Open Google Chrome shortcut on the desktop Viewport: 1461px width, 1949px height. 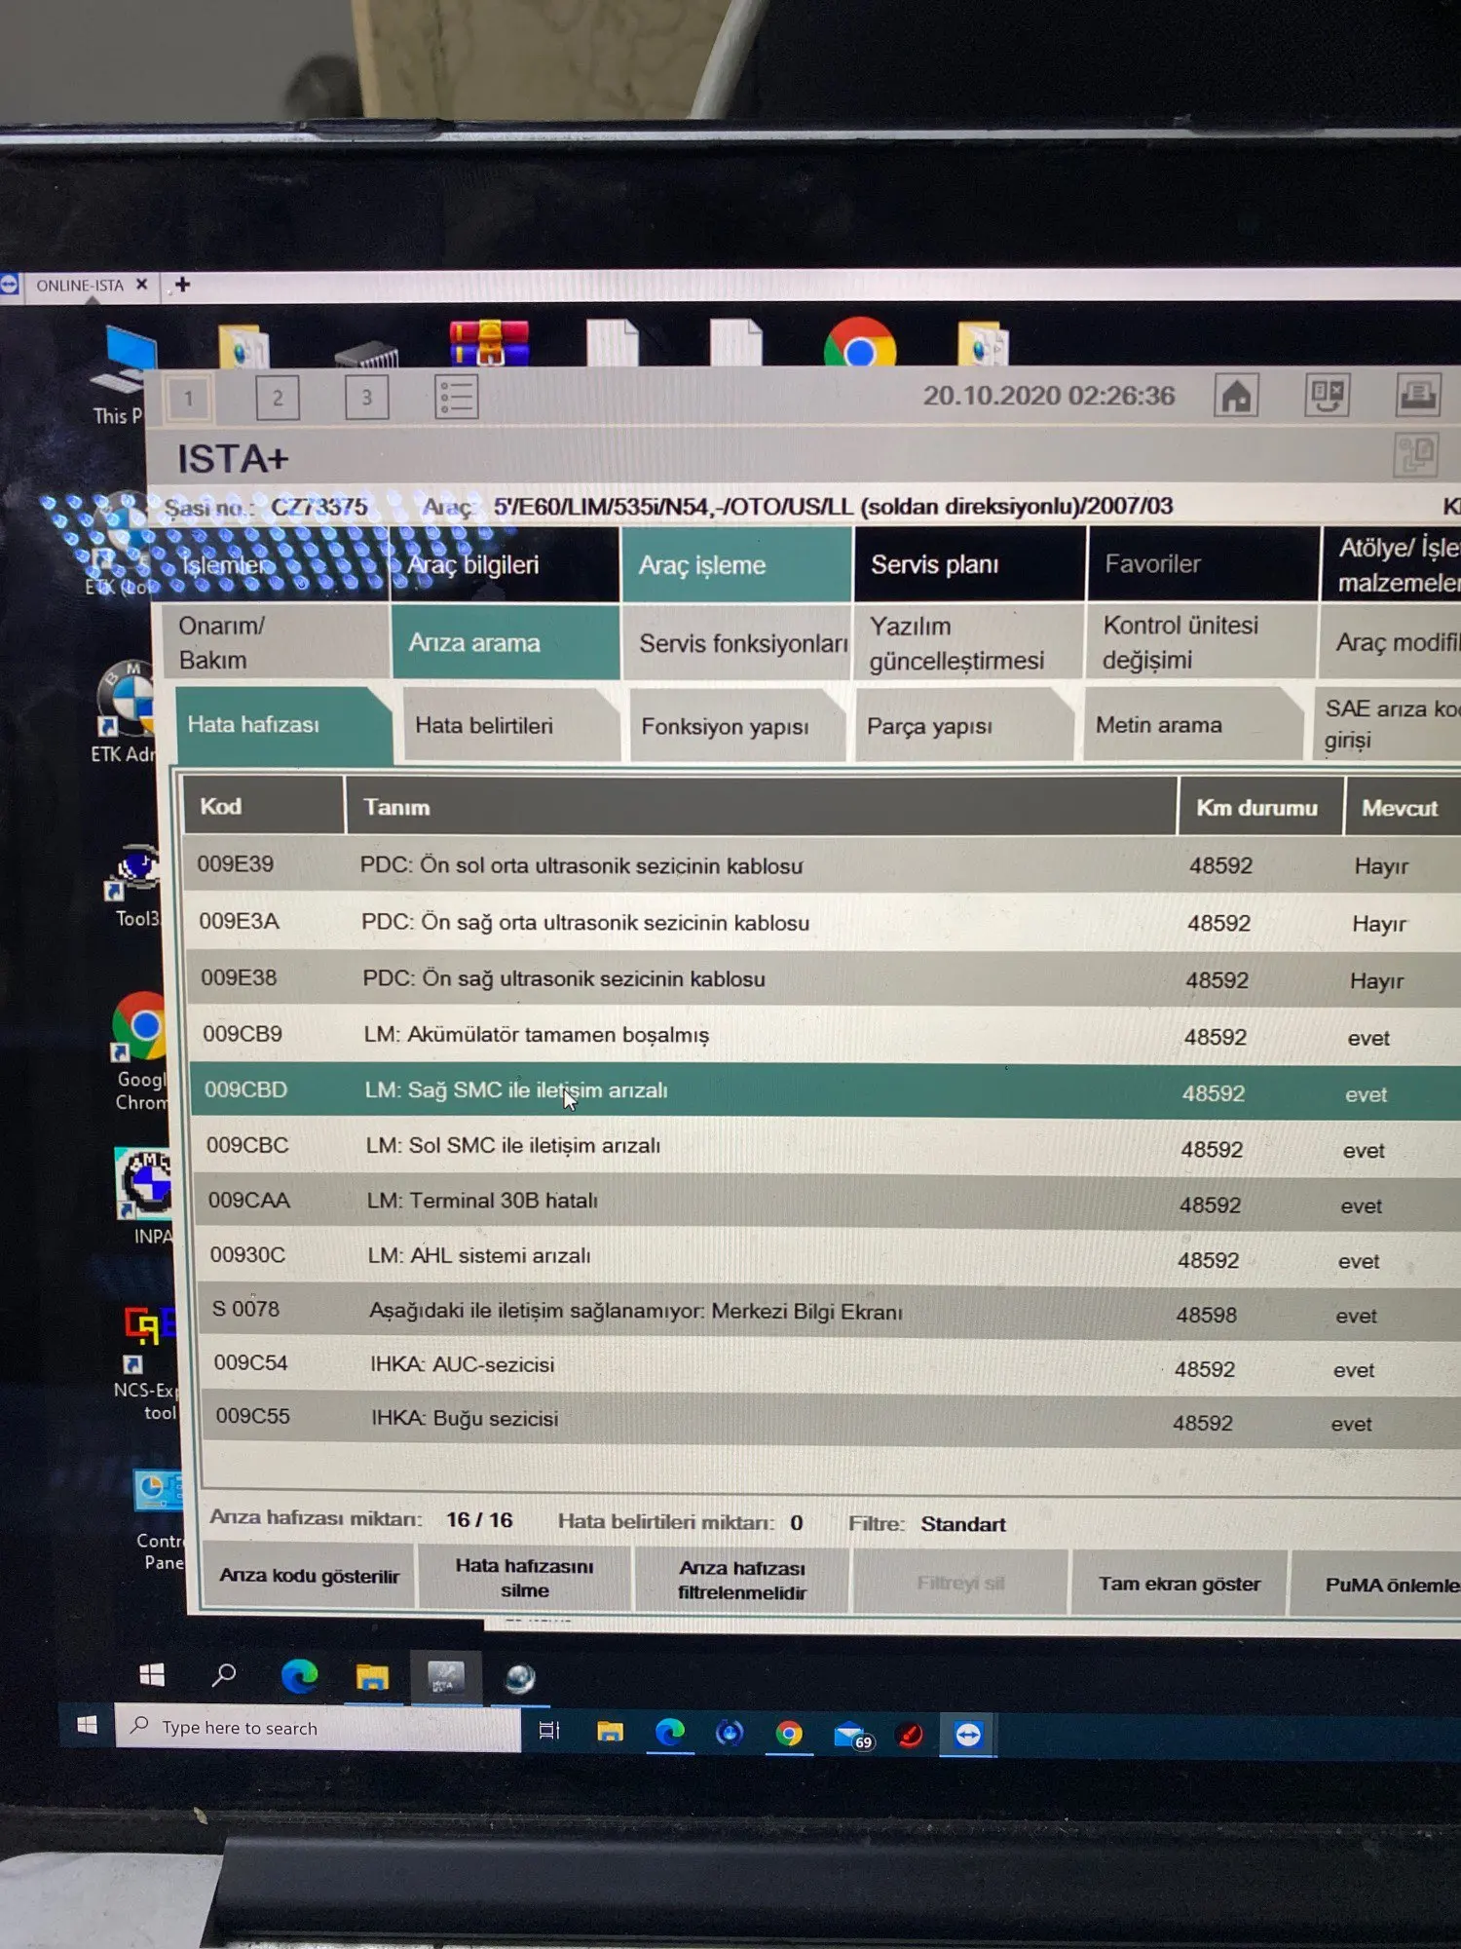tap(140, 1052)
